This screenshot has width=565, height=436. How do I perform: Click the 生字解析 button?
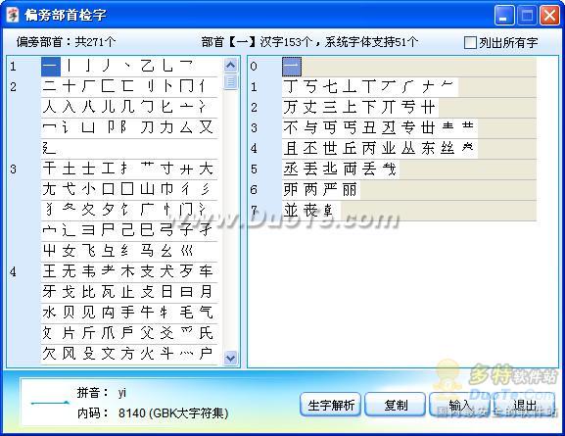(x=330, y=405)
